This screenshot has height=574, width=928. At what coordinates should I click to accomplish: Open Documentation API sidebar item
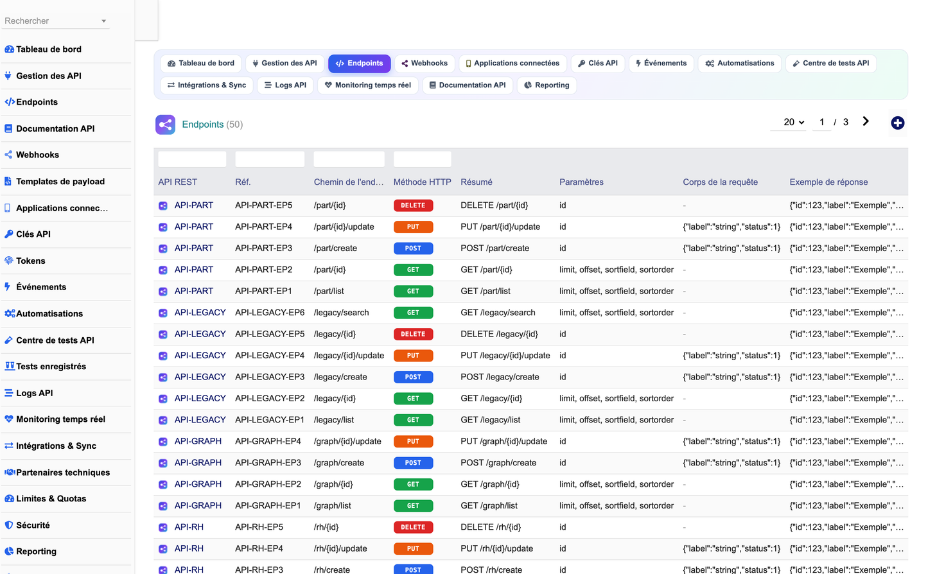(x=55, y=128)
